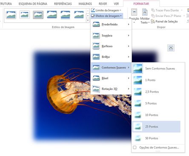Open the Brilho submenu

click(111, 57)
